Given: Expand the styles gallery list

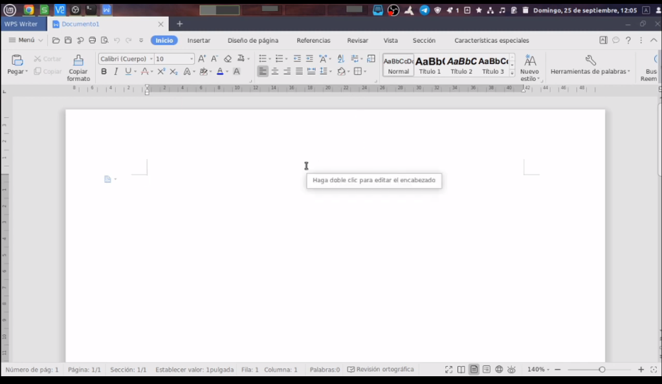Looking at the screenshot, I should [512, 72].
